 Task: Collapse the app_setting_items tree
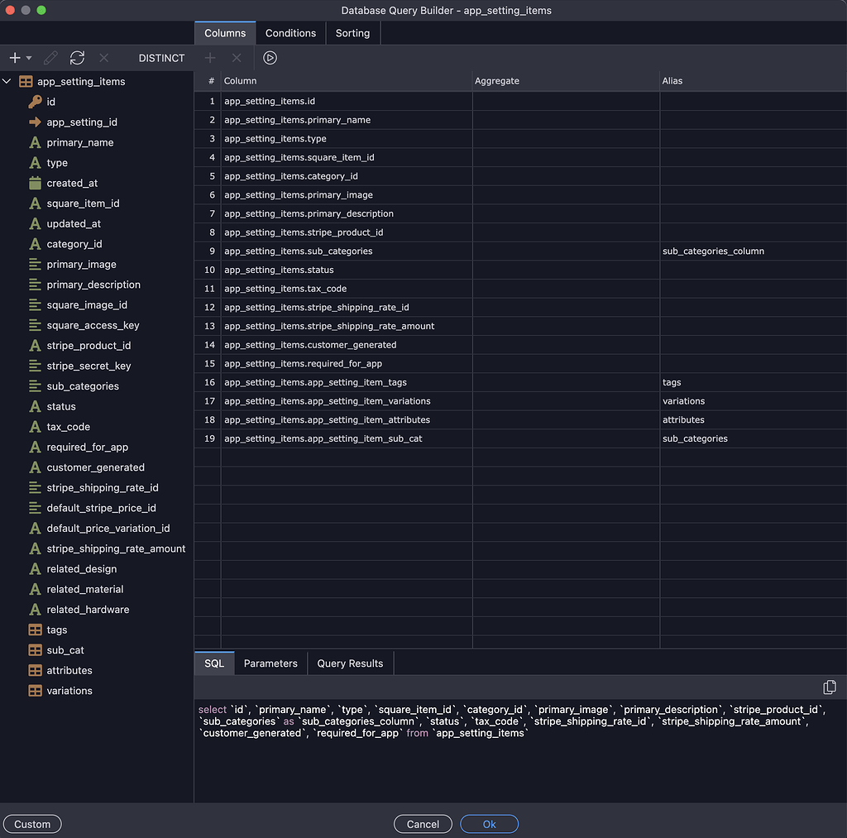coord(7,81)
